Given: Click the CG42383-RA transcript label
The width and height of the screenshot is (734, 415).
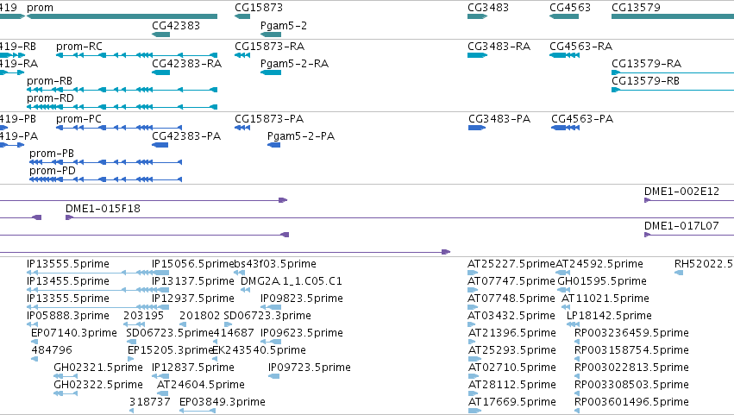Looking at the screenshot, I should coord(187,64).
